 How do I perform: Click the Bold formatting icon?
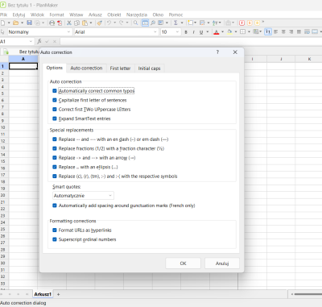point(186,32)
